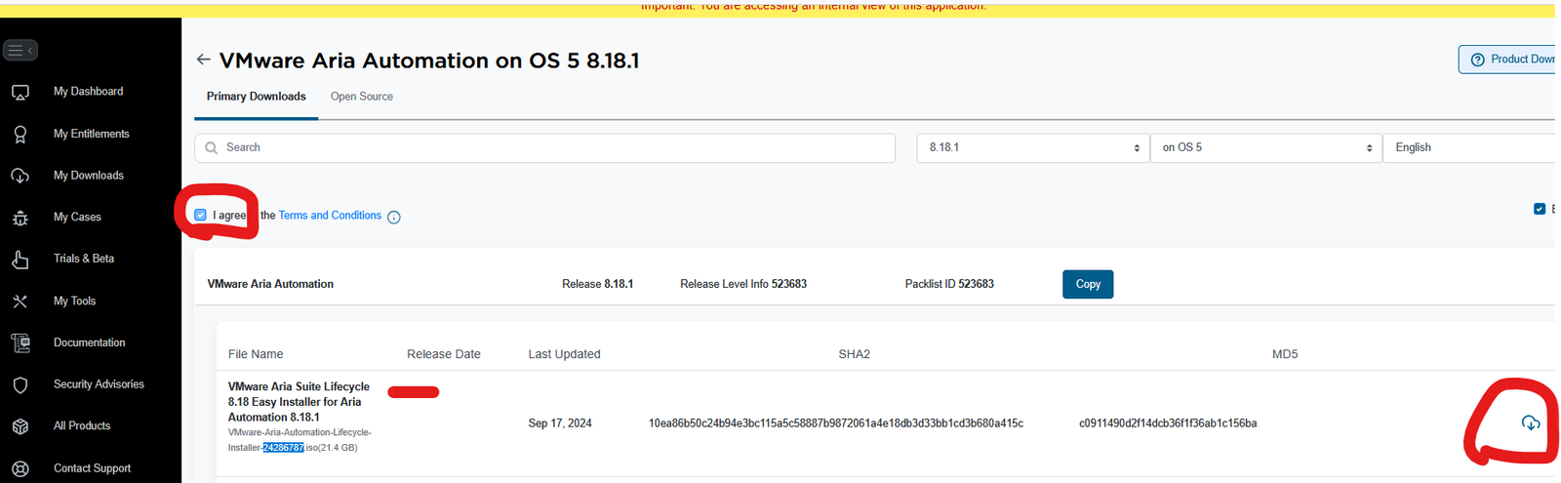Open Contact Support menu item
Viewport: 1561px width, 483px height.
pyautogui.click(x=92, y=468)
